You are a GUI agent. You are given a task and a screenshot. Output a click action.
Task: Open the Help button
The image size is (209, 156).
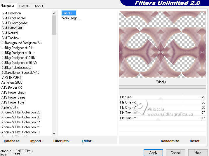coord(198,153)
